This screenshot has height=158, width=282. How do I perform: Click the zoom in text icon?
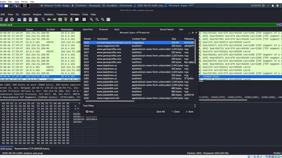pos(91,19)
